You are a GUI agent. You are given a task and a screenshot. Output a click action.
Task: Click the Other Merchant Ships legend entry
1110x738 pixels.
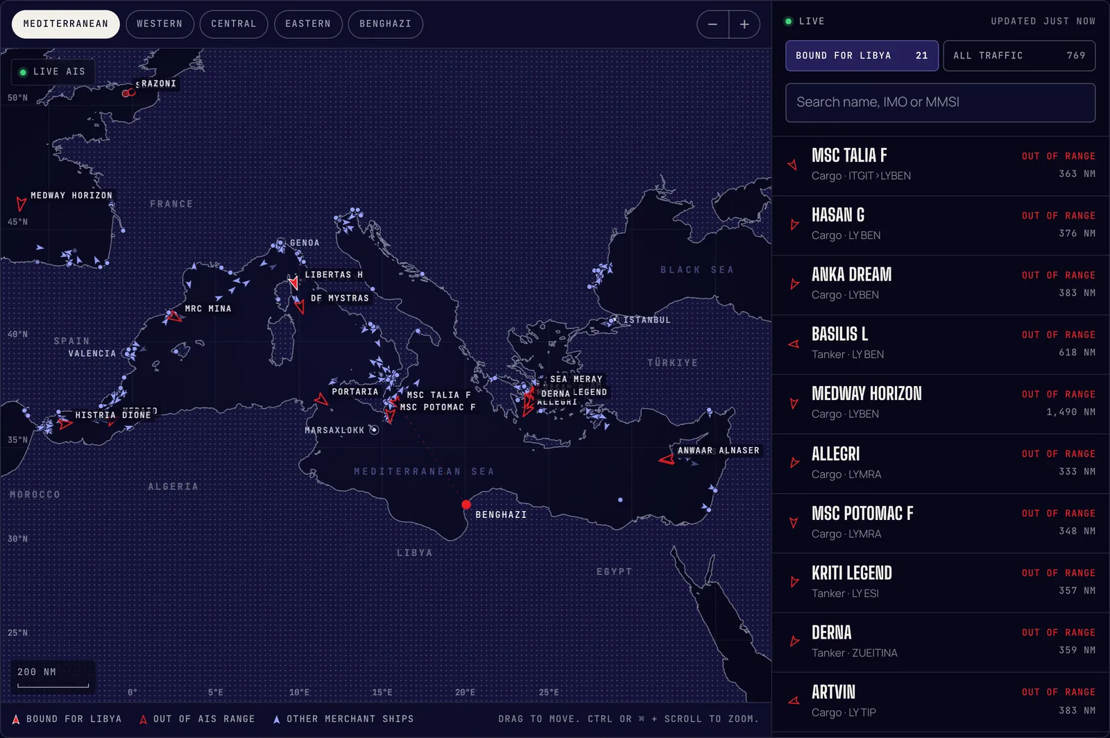[x=343, y=719]
